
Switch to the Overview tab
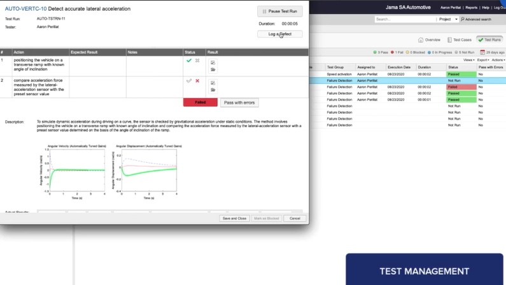429,40
